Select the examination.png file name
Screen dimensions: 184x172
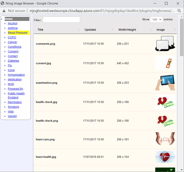47,83
